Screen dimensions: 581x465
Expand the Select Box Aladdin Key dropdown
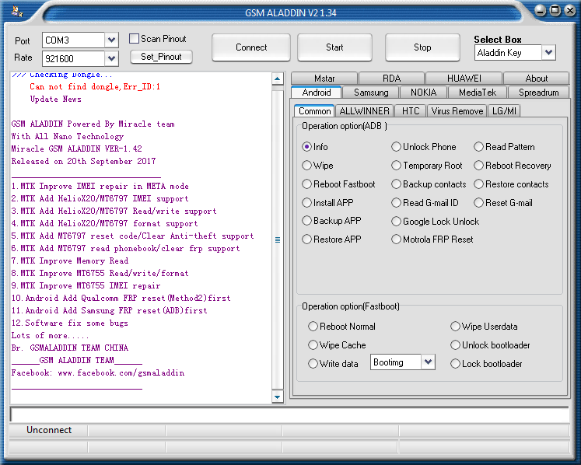point(549,53)
